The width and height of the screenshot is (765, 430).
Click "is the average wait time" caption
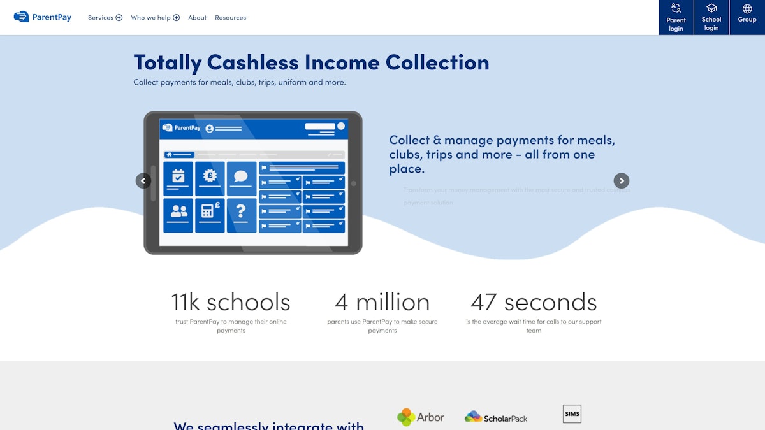coord(534,326)
